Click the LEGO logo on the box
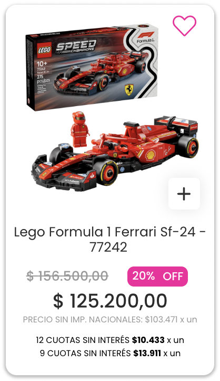The image size is (220, 381). coord(45,50)
